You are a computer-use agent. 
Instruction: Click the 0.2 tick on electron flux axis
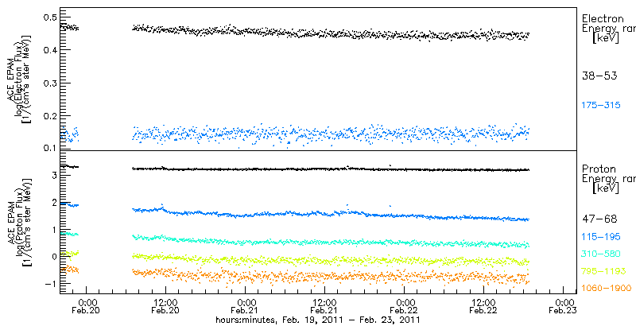49,116
